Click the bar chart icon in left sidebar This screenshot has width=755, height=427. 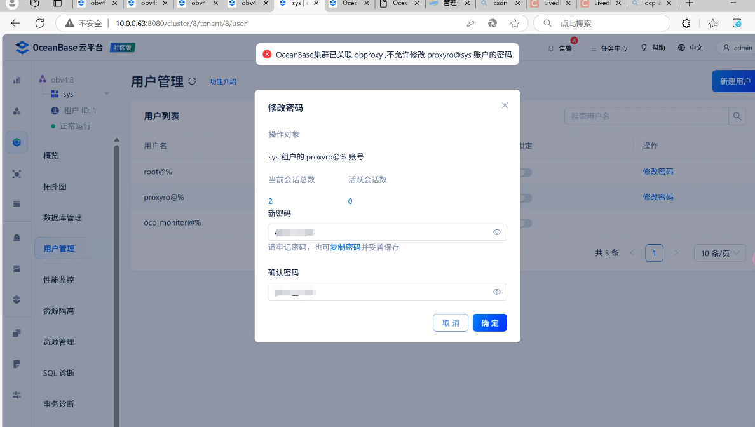coord(17,80)
